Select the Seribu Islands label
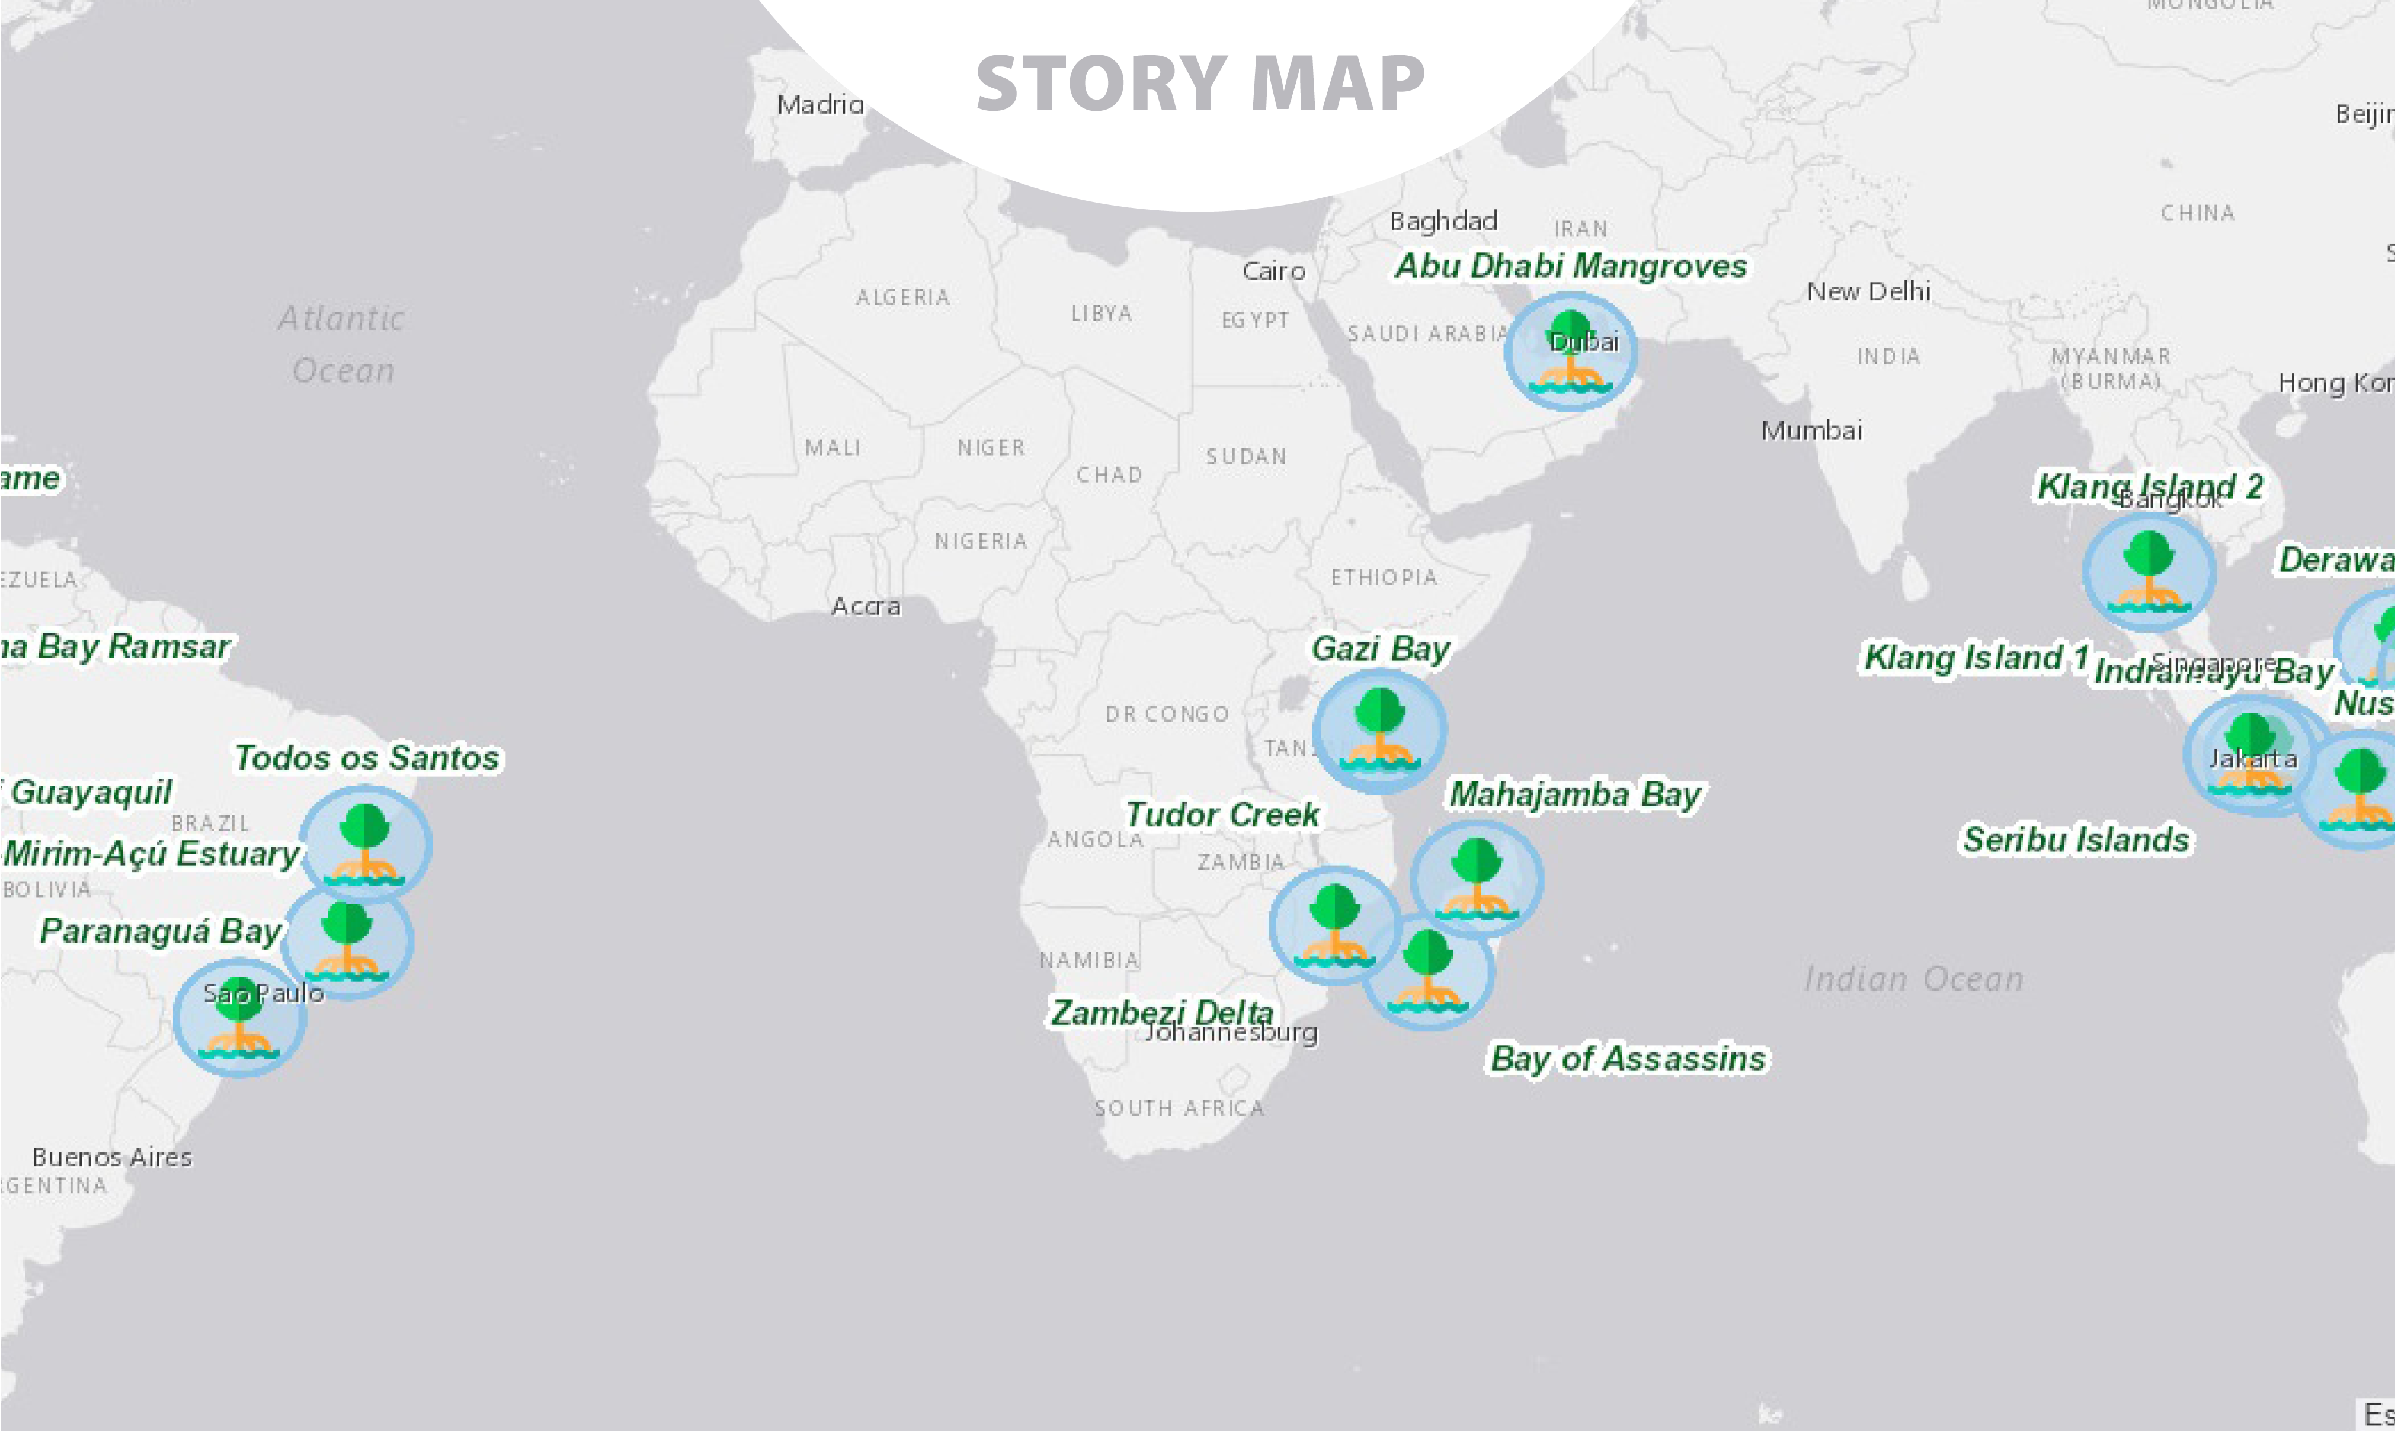The image size is (2395, 1432). [2077, 840]
